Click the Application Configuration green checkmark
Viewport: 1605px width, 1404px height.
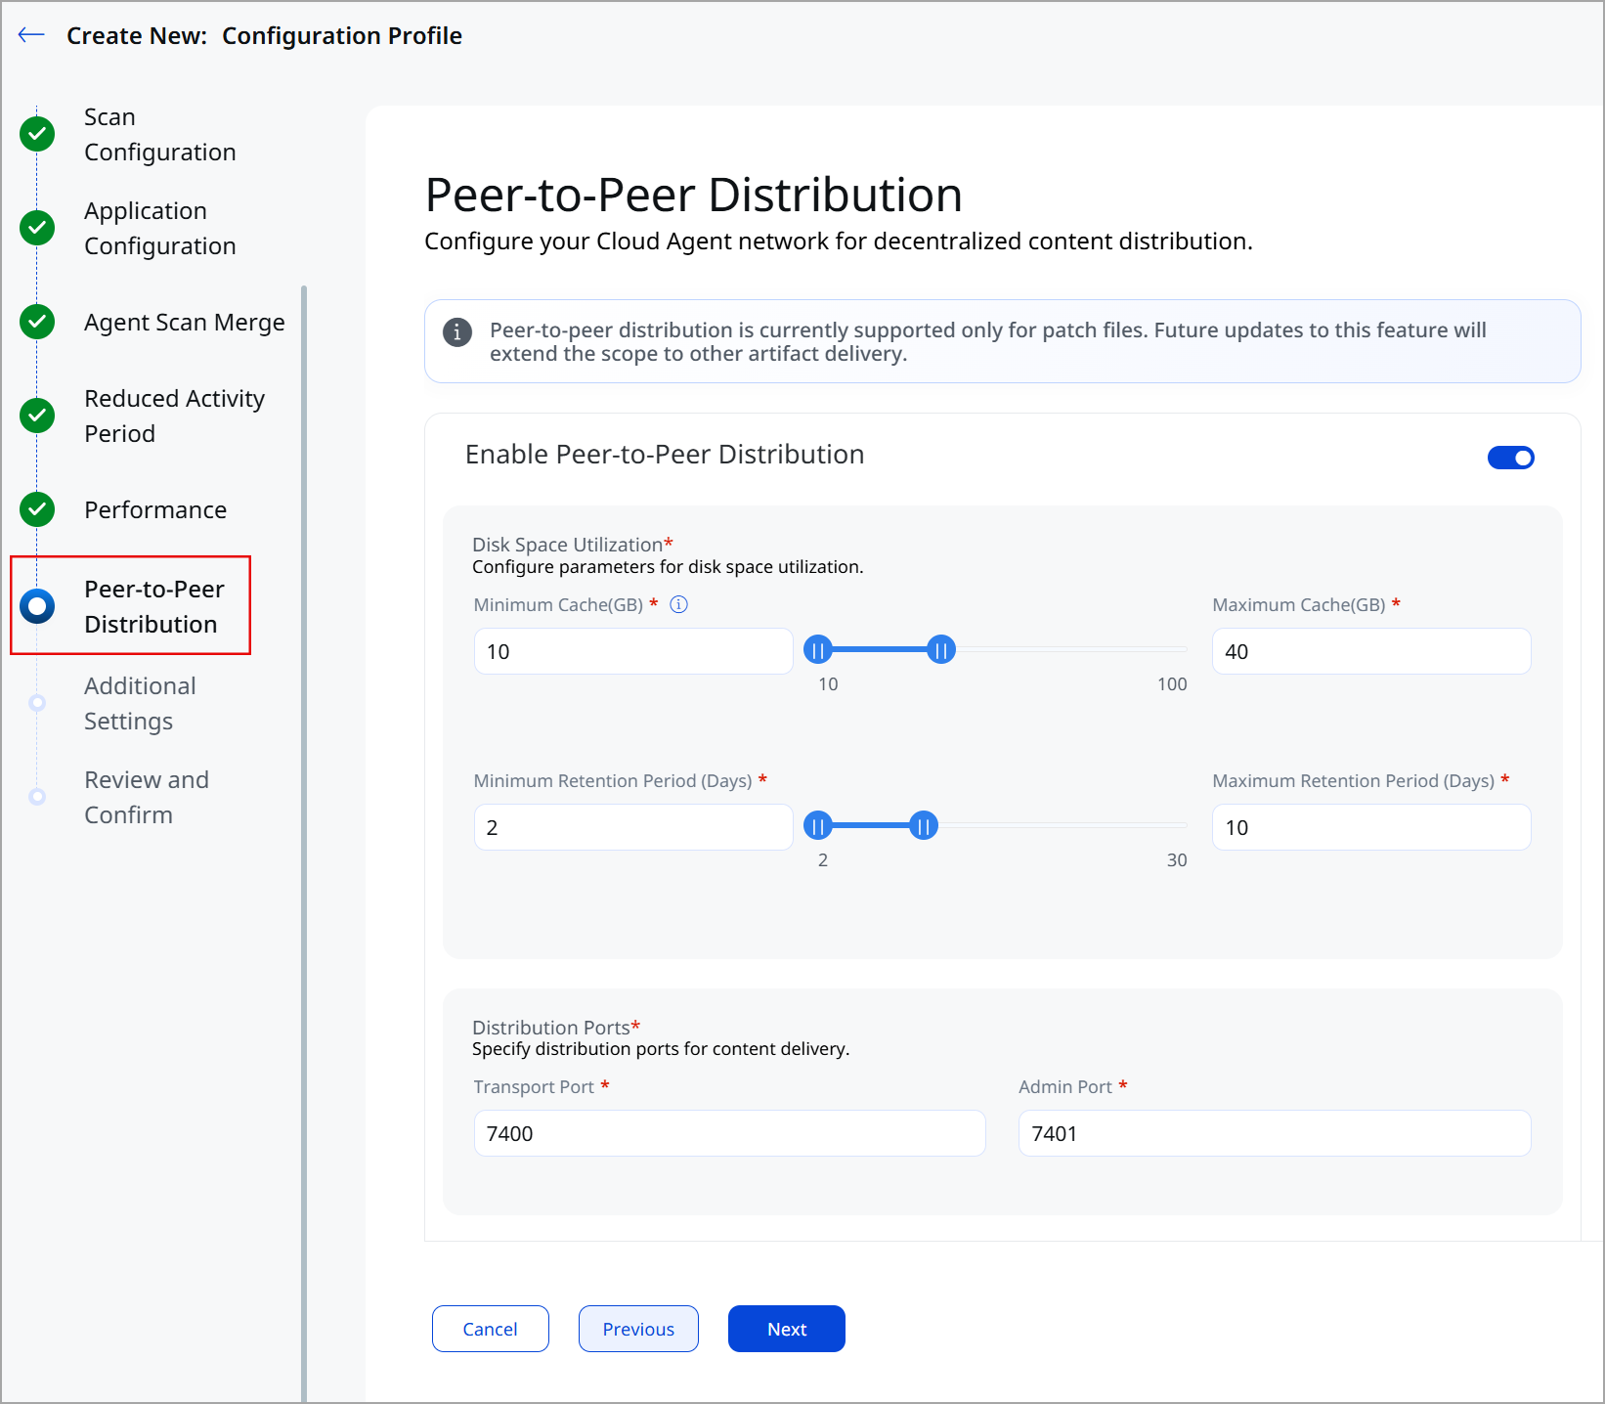pyautogui.click(x=37, y=228)
